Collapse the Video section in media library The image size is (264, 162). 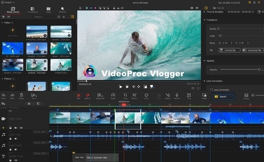click(2, 23)
